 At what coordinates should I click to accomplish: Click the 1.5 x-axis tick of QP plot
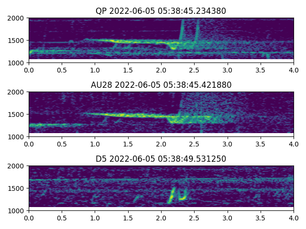point(128,70)
